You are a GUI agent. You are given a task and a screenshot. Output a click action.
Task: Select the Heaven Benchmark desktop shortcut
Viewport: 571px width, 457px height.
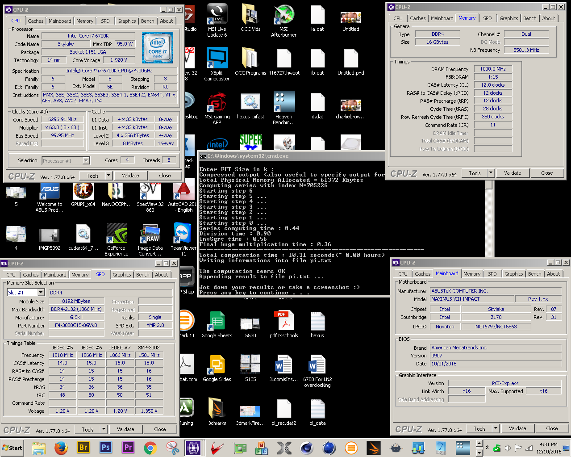(x=284, y=108)
